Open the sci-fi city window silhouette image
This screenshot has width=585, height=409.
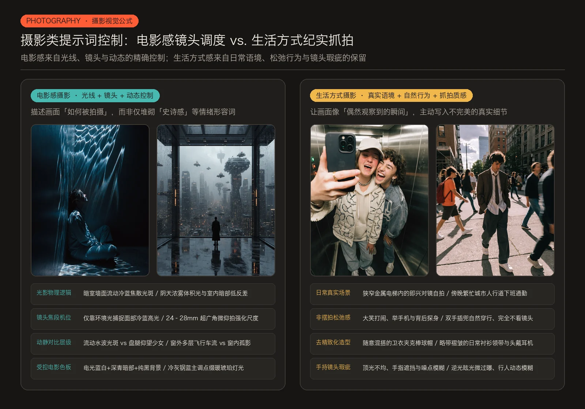(216, 200)
